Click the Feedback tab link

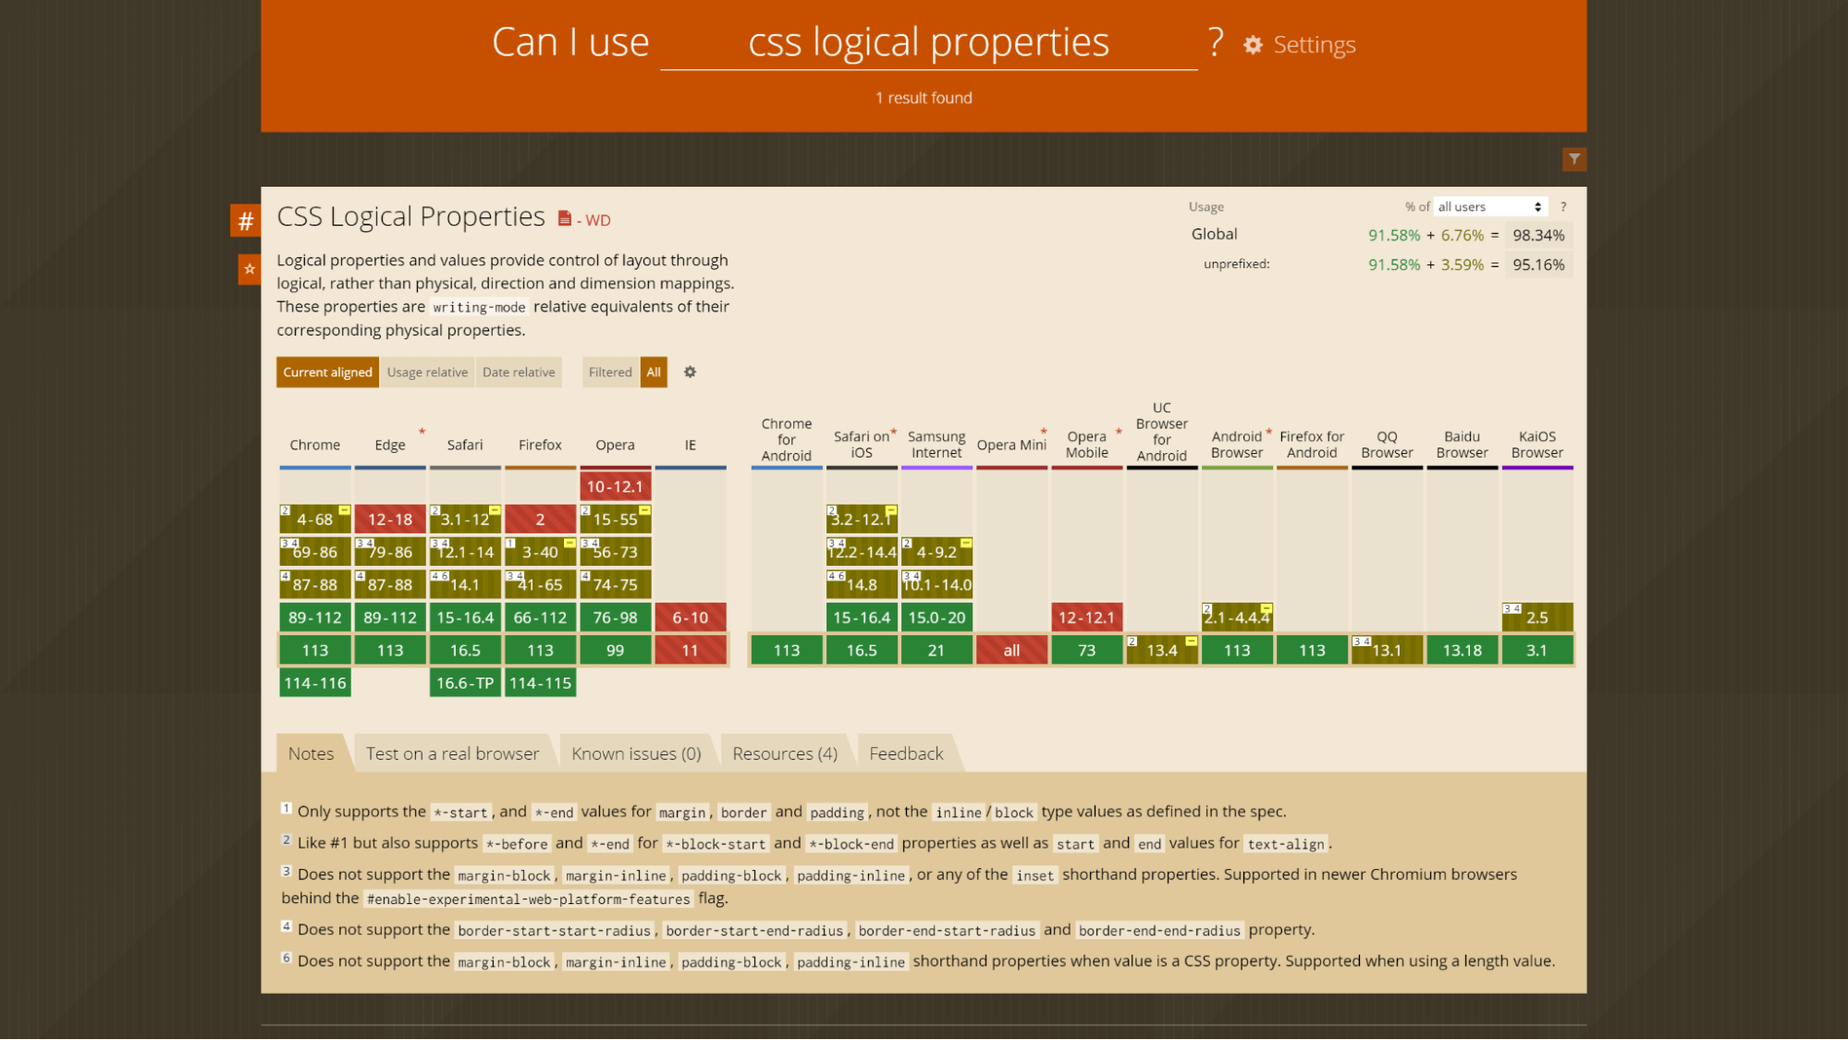click(905, 752)
